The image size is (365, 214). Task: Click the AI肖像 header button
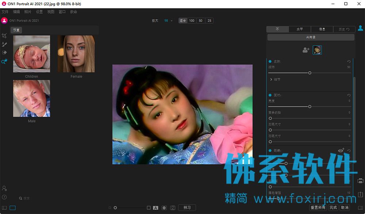[x=311, y=37]
